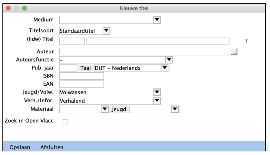Viewport: 270px width, 155px height.
Task: Expand the Titelsoort Standaardtitel dropdown
Action: point(106,31)
